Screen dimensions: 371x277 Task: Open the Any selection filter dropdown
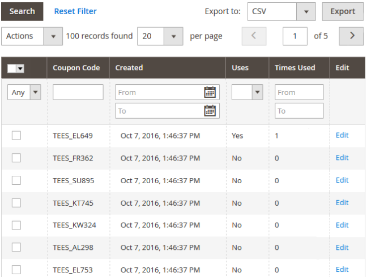click(x=24, y=92)
